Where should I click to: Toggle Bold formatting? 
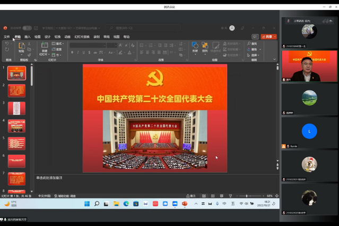72,53
